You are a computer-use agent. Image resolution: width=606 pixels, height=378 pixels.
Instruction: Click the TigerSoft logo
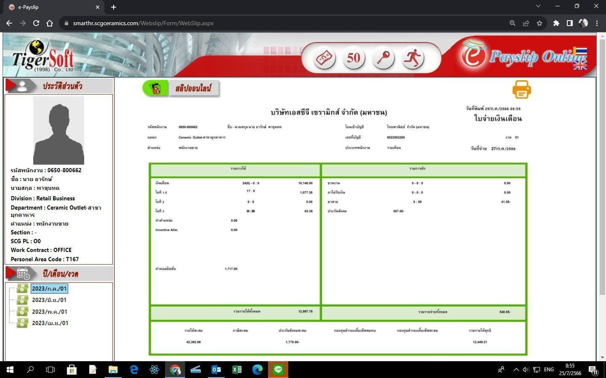[43, 56]
